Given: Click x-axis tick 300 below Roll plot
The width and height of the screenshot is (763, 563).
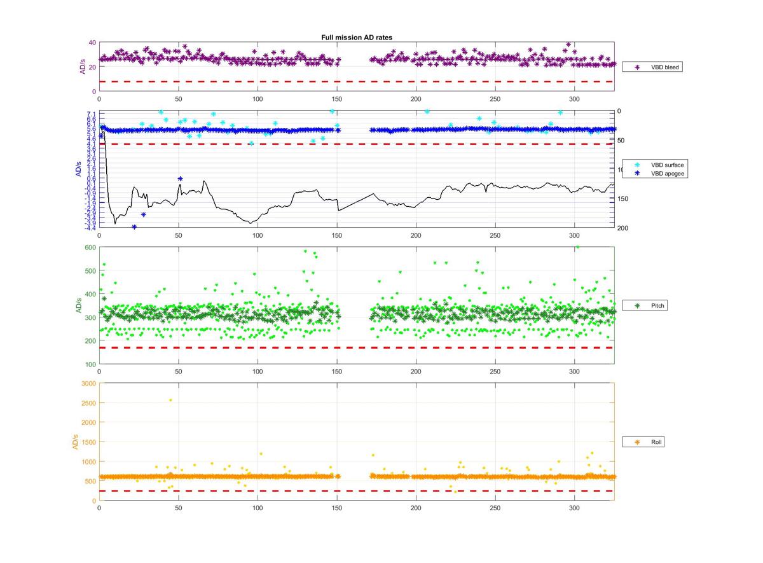Looking at the screenshot, I should click(x=574, y=508).
